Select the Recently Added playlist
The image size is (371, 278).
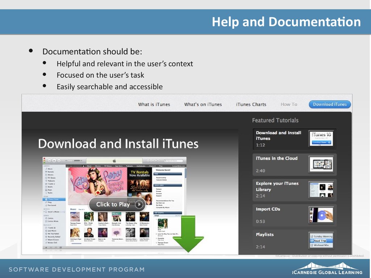(54, 237)
